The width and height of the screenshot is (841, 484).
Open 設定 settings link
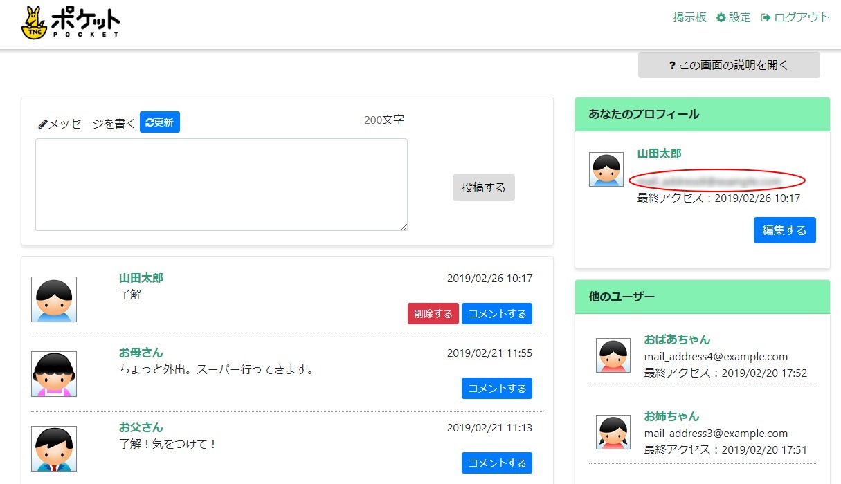pos(739,17)
